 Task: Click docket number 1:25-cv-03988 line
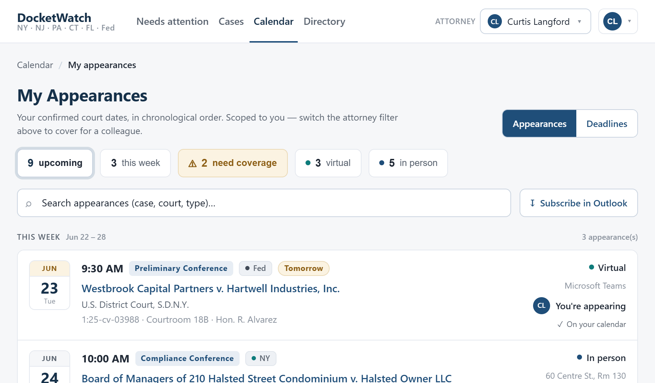click(179, 320)
